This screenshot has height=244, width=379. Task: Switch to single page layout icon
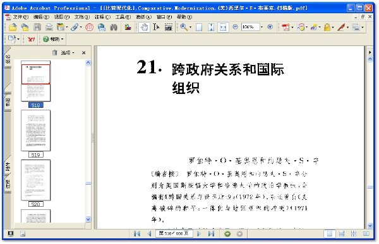[330, 234]
